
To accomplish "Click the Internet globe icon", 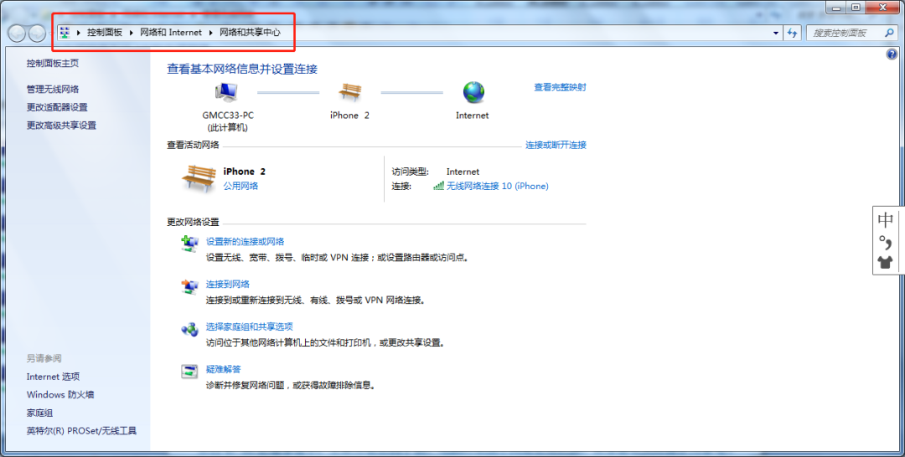I will pyautogui.click(x=473, y=93).
